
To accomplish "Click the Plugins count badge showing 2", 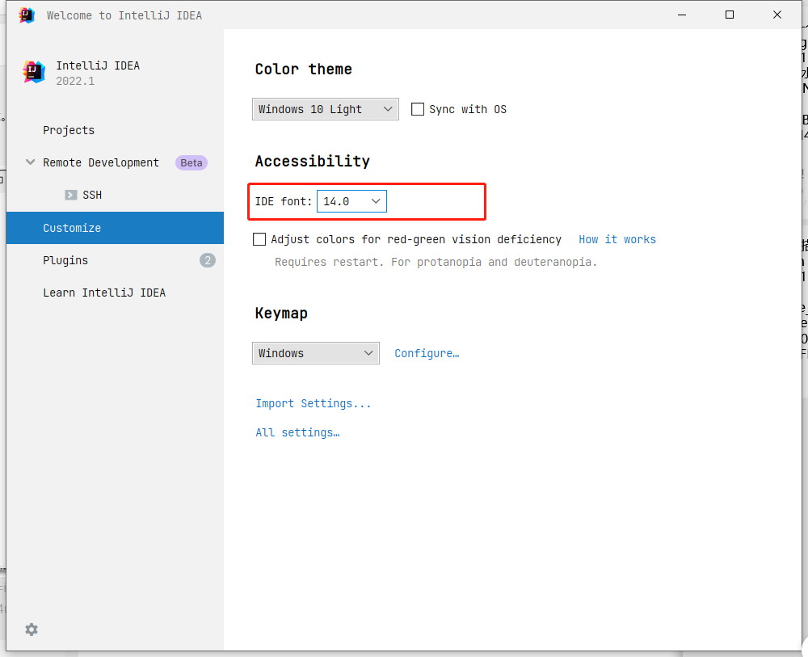I will [x=207, y=260].
